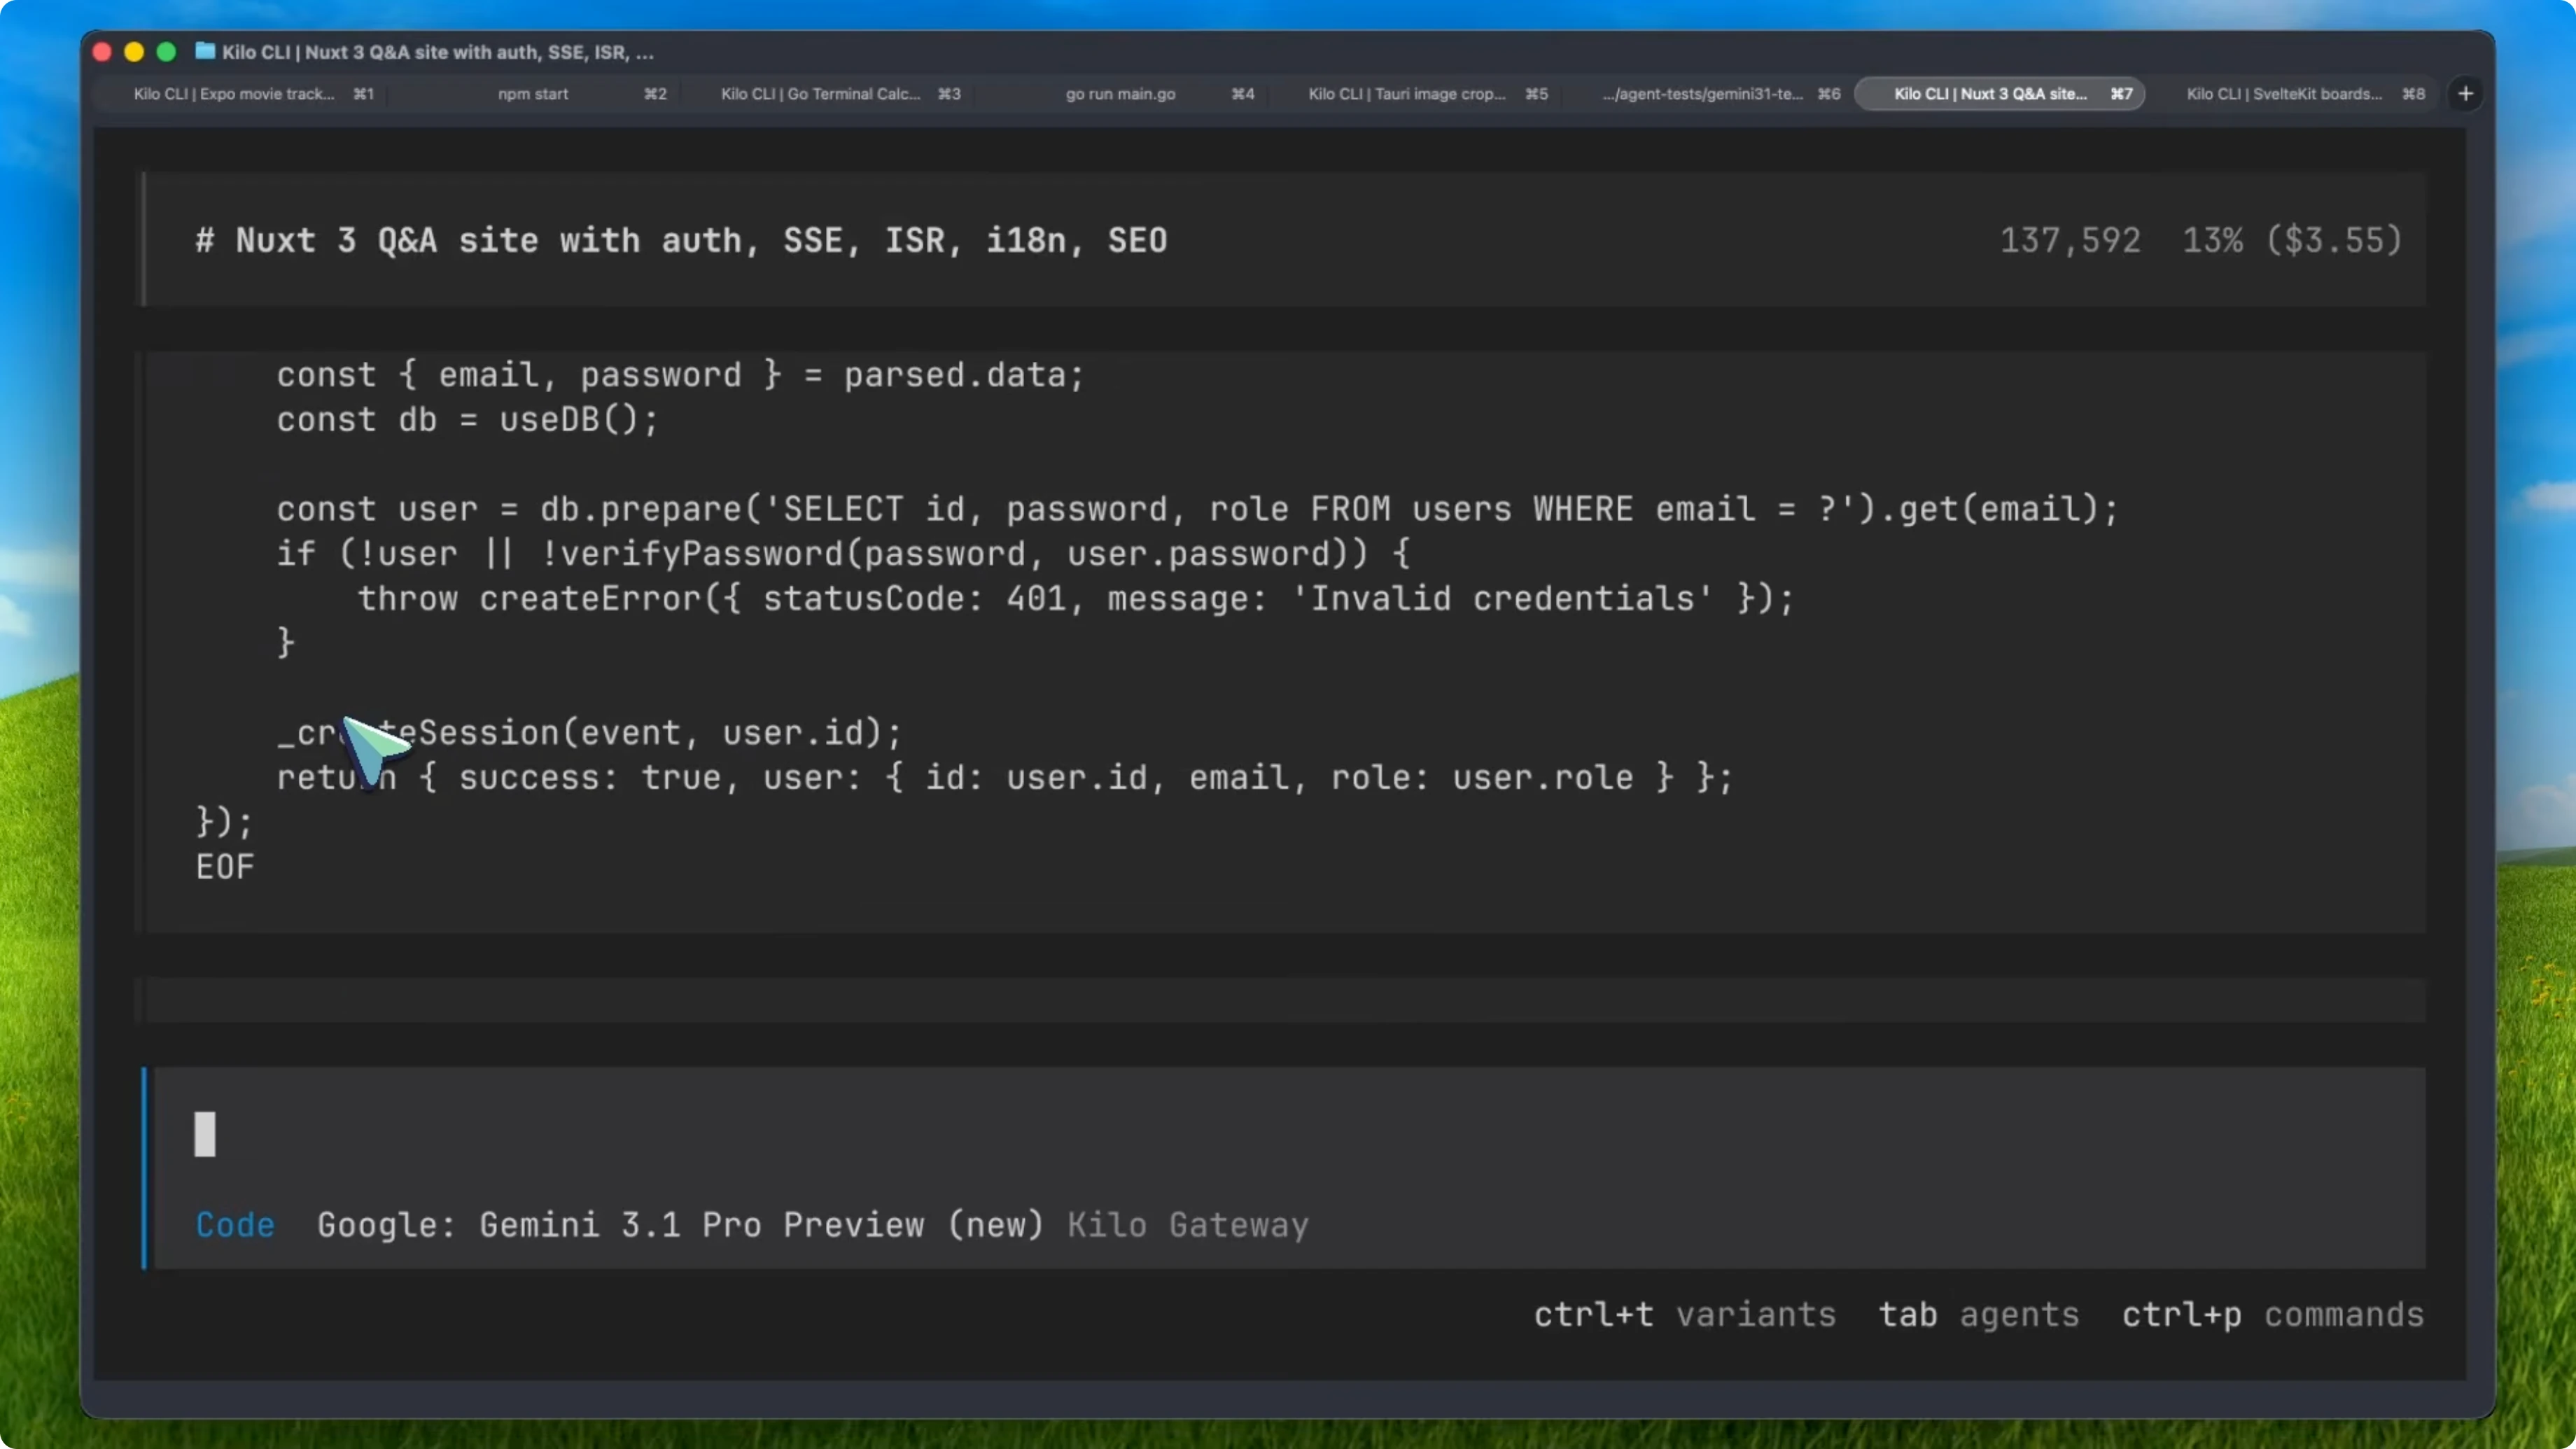
Task: Click the Code mode indicator
Action: (235, 1225)
